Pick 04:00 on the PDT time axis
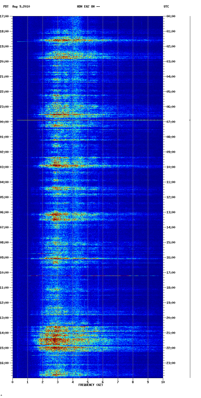Viewport: 201px width, 398px height. (x=4, y=182)
